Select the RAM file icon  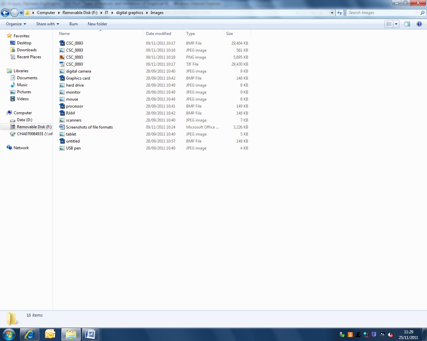[62, 113]
